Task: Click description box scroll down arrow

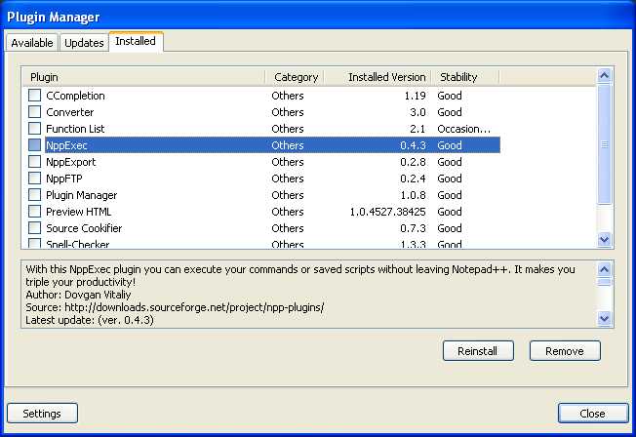Action: click(605, 319)
